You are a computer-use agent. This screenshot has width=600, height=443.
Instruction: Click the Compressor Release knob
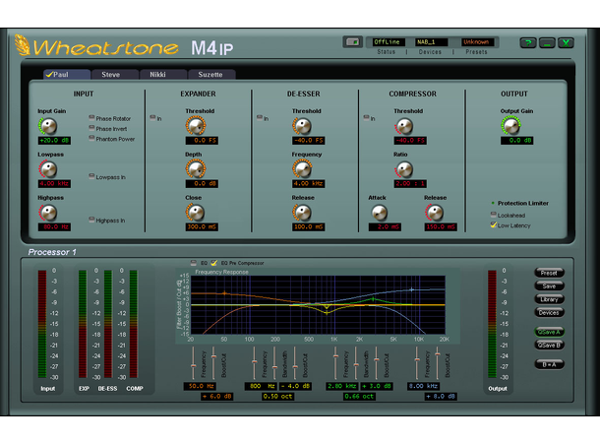click(435, 213)
